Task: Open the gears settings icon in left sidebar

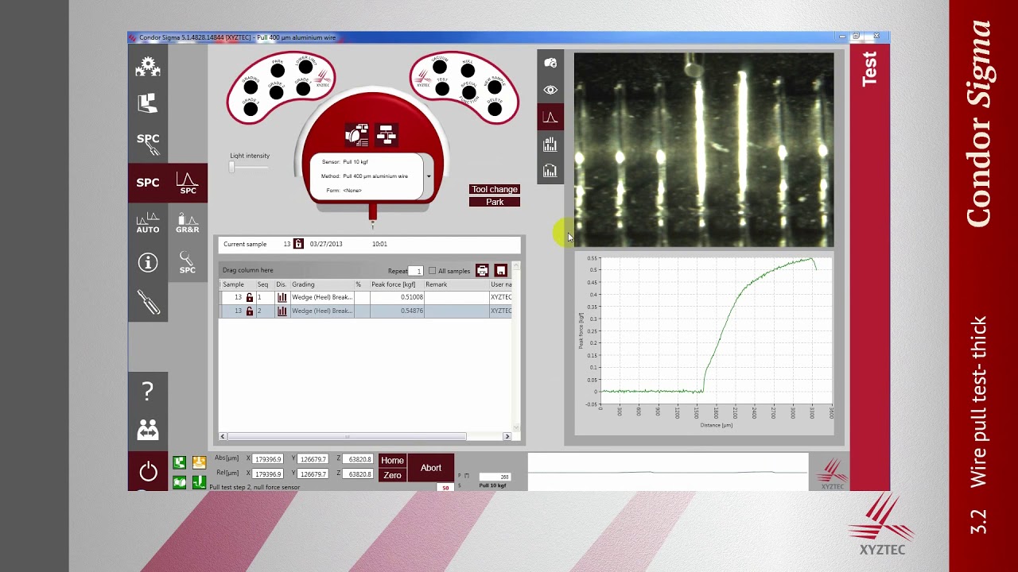Action: 148,67
